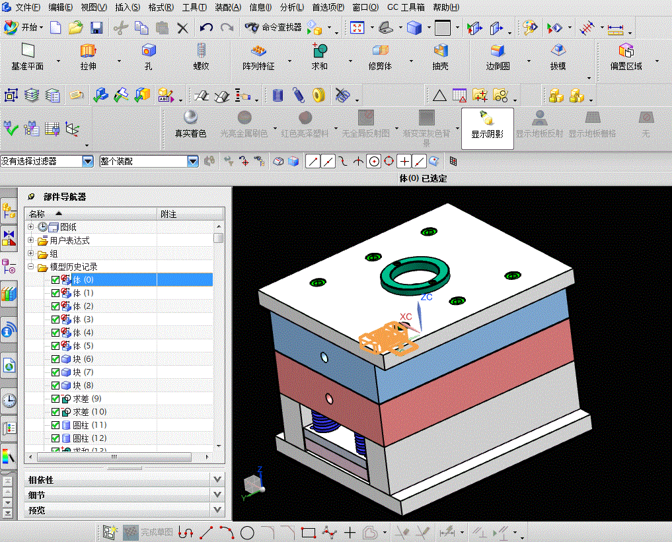The height and width of the screenshot is (542, 672).
Task: Open the 分析(L) menu
Action: pos(291,7)
